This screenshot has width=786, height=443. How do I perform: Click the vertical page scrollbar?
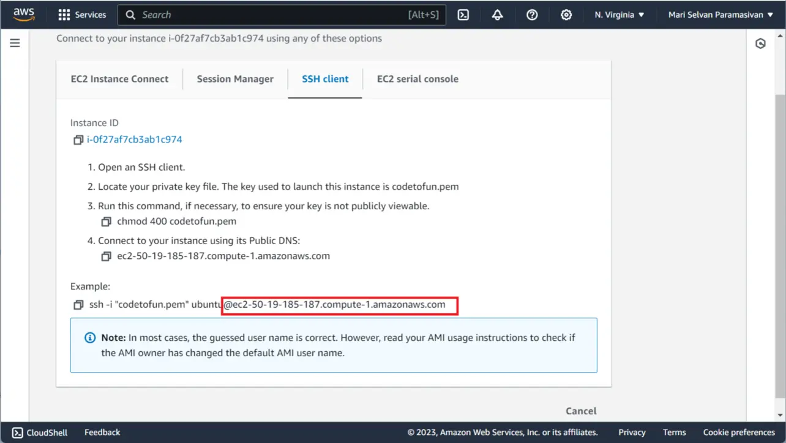pyautogui.click(x=780, y=245)
